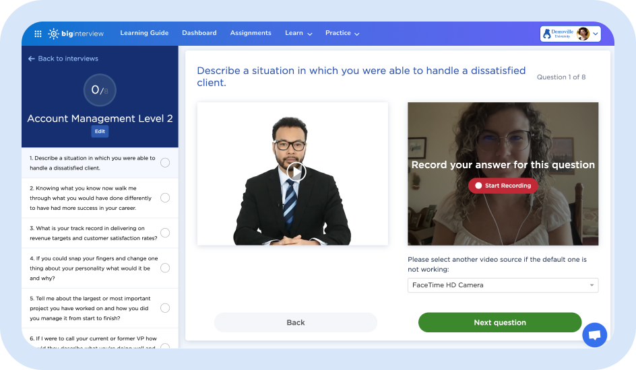Select question 5 about largest project

click(90, 308)
